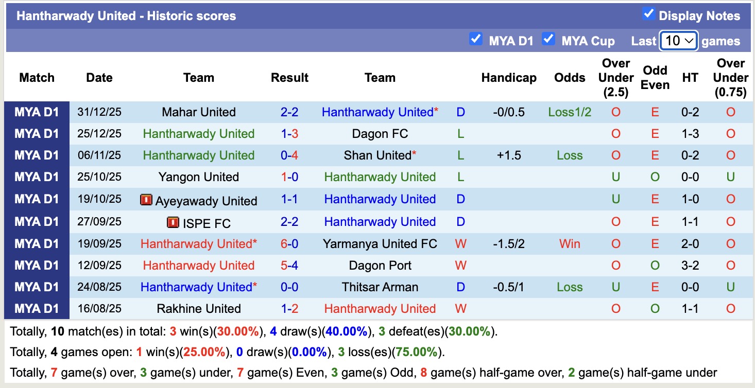Disable the MYA D1 filter checkbox

coord(476,38)
